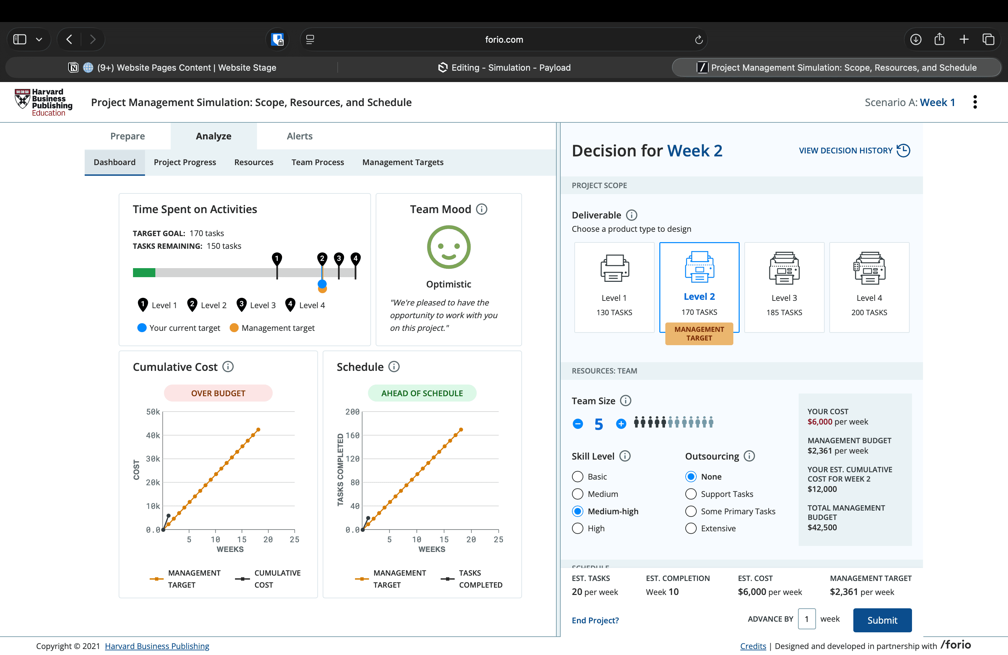Open the Cumulative Cost info icon
This screenshot has height=655, width=1008.
click(228, 367)
